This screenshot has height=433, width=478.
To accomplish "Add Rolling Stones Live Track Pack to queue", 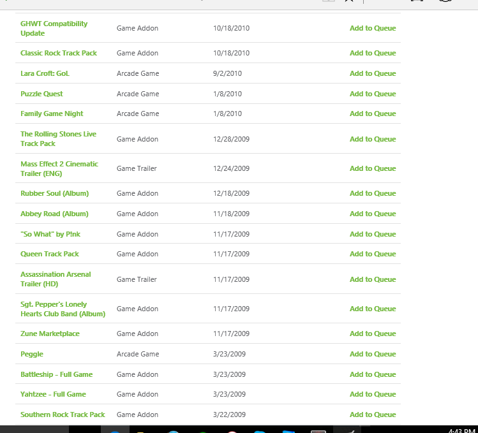I will click(x=373, y=139).
